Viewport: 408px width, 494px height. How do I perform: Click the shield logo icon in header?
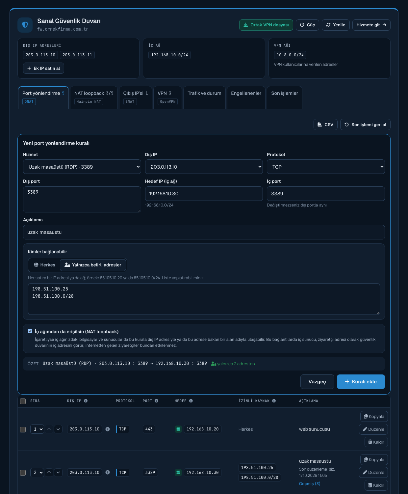25,25
